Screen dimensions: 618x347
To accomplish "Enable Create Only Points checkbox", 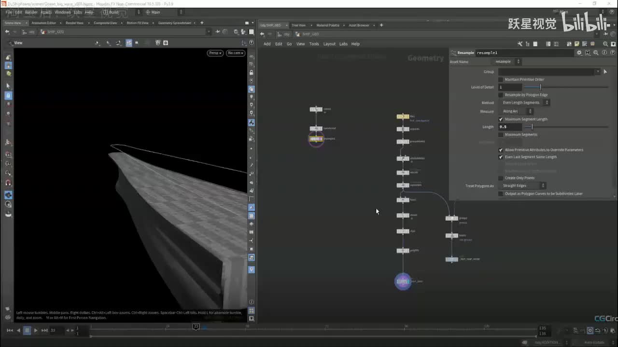I will pyautogui.click(x=501, y=178).
